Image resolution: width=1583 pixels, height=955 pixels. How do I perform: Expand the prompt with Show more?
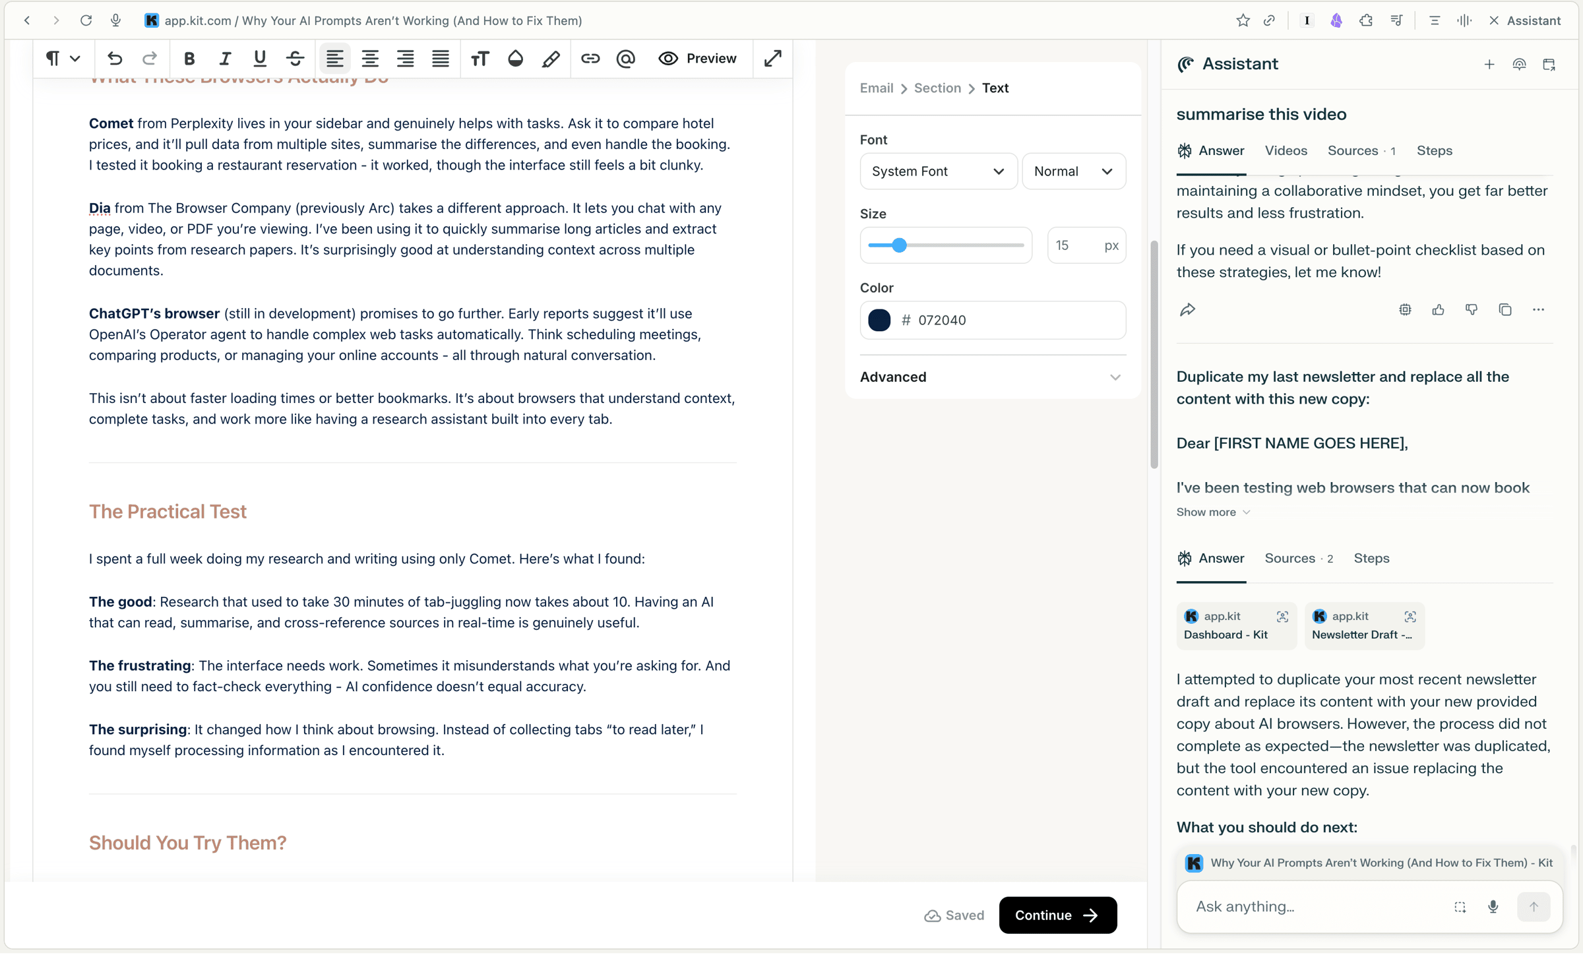coord(1213,512)
